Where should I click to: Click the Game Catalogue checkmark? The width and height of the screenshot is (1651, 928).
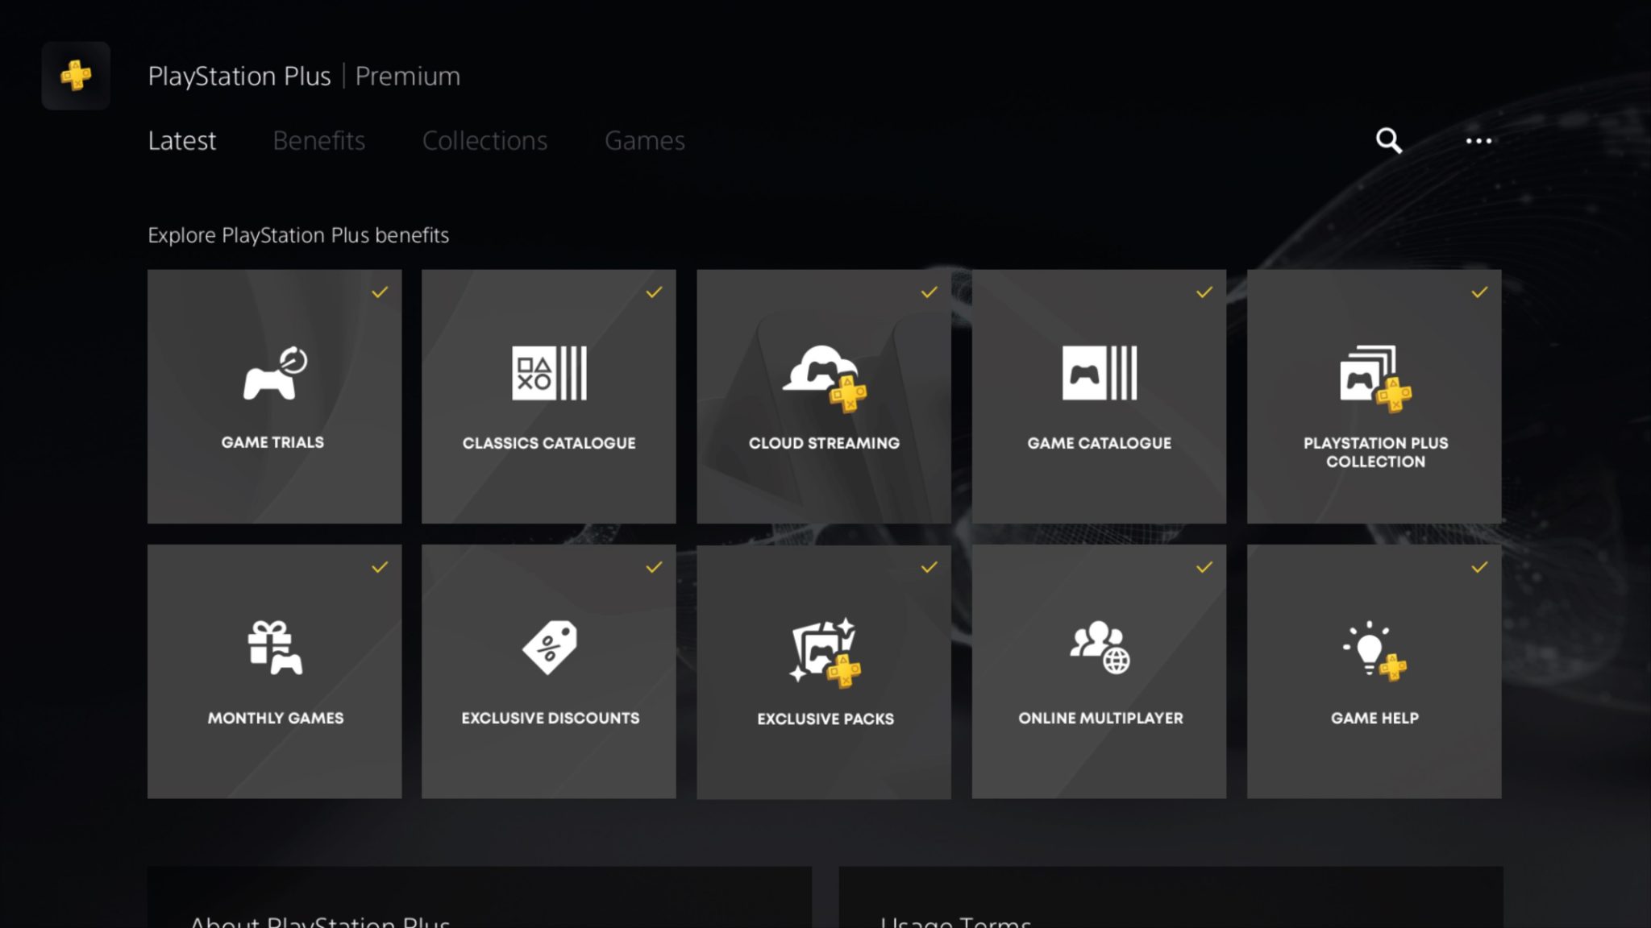point(1204,292)
